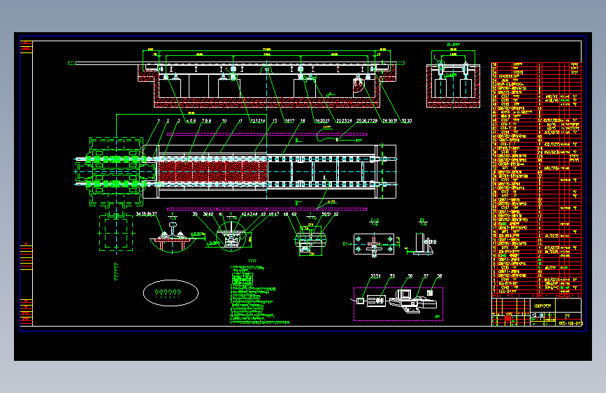
Task: Select part balloon label 2
Action: click(168, 121)
